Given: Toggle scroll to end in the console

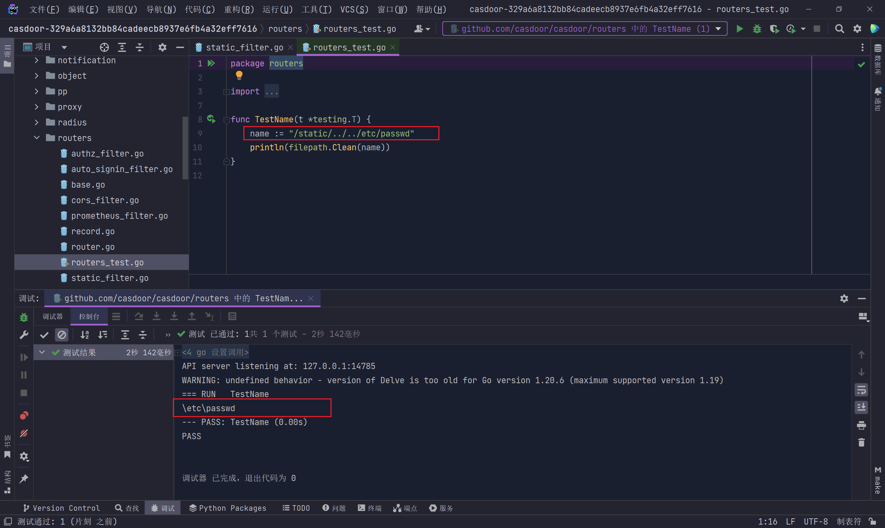Looking at the screenshot, I should 861,407.
